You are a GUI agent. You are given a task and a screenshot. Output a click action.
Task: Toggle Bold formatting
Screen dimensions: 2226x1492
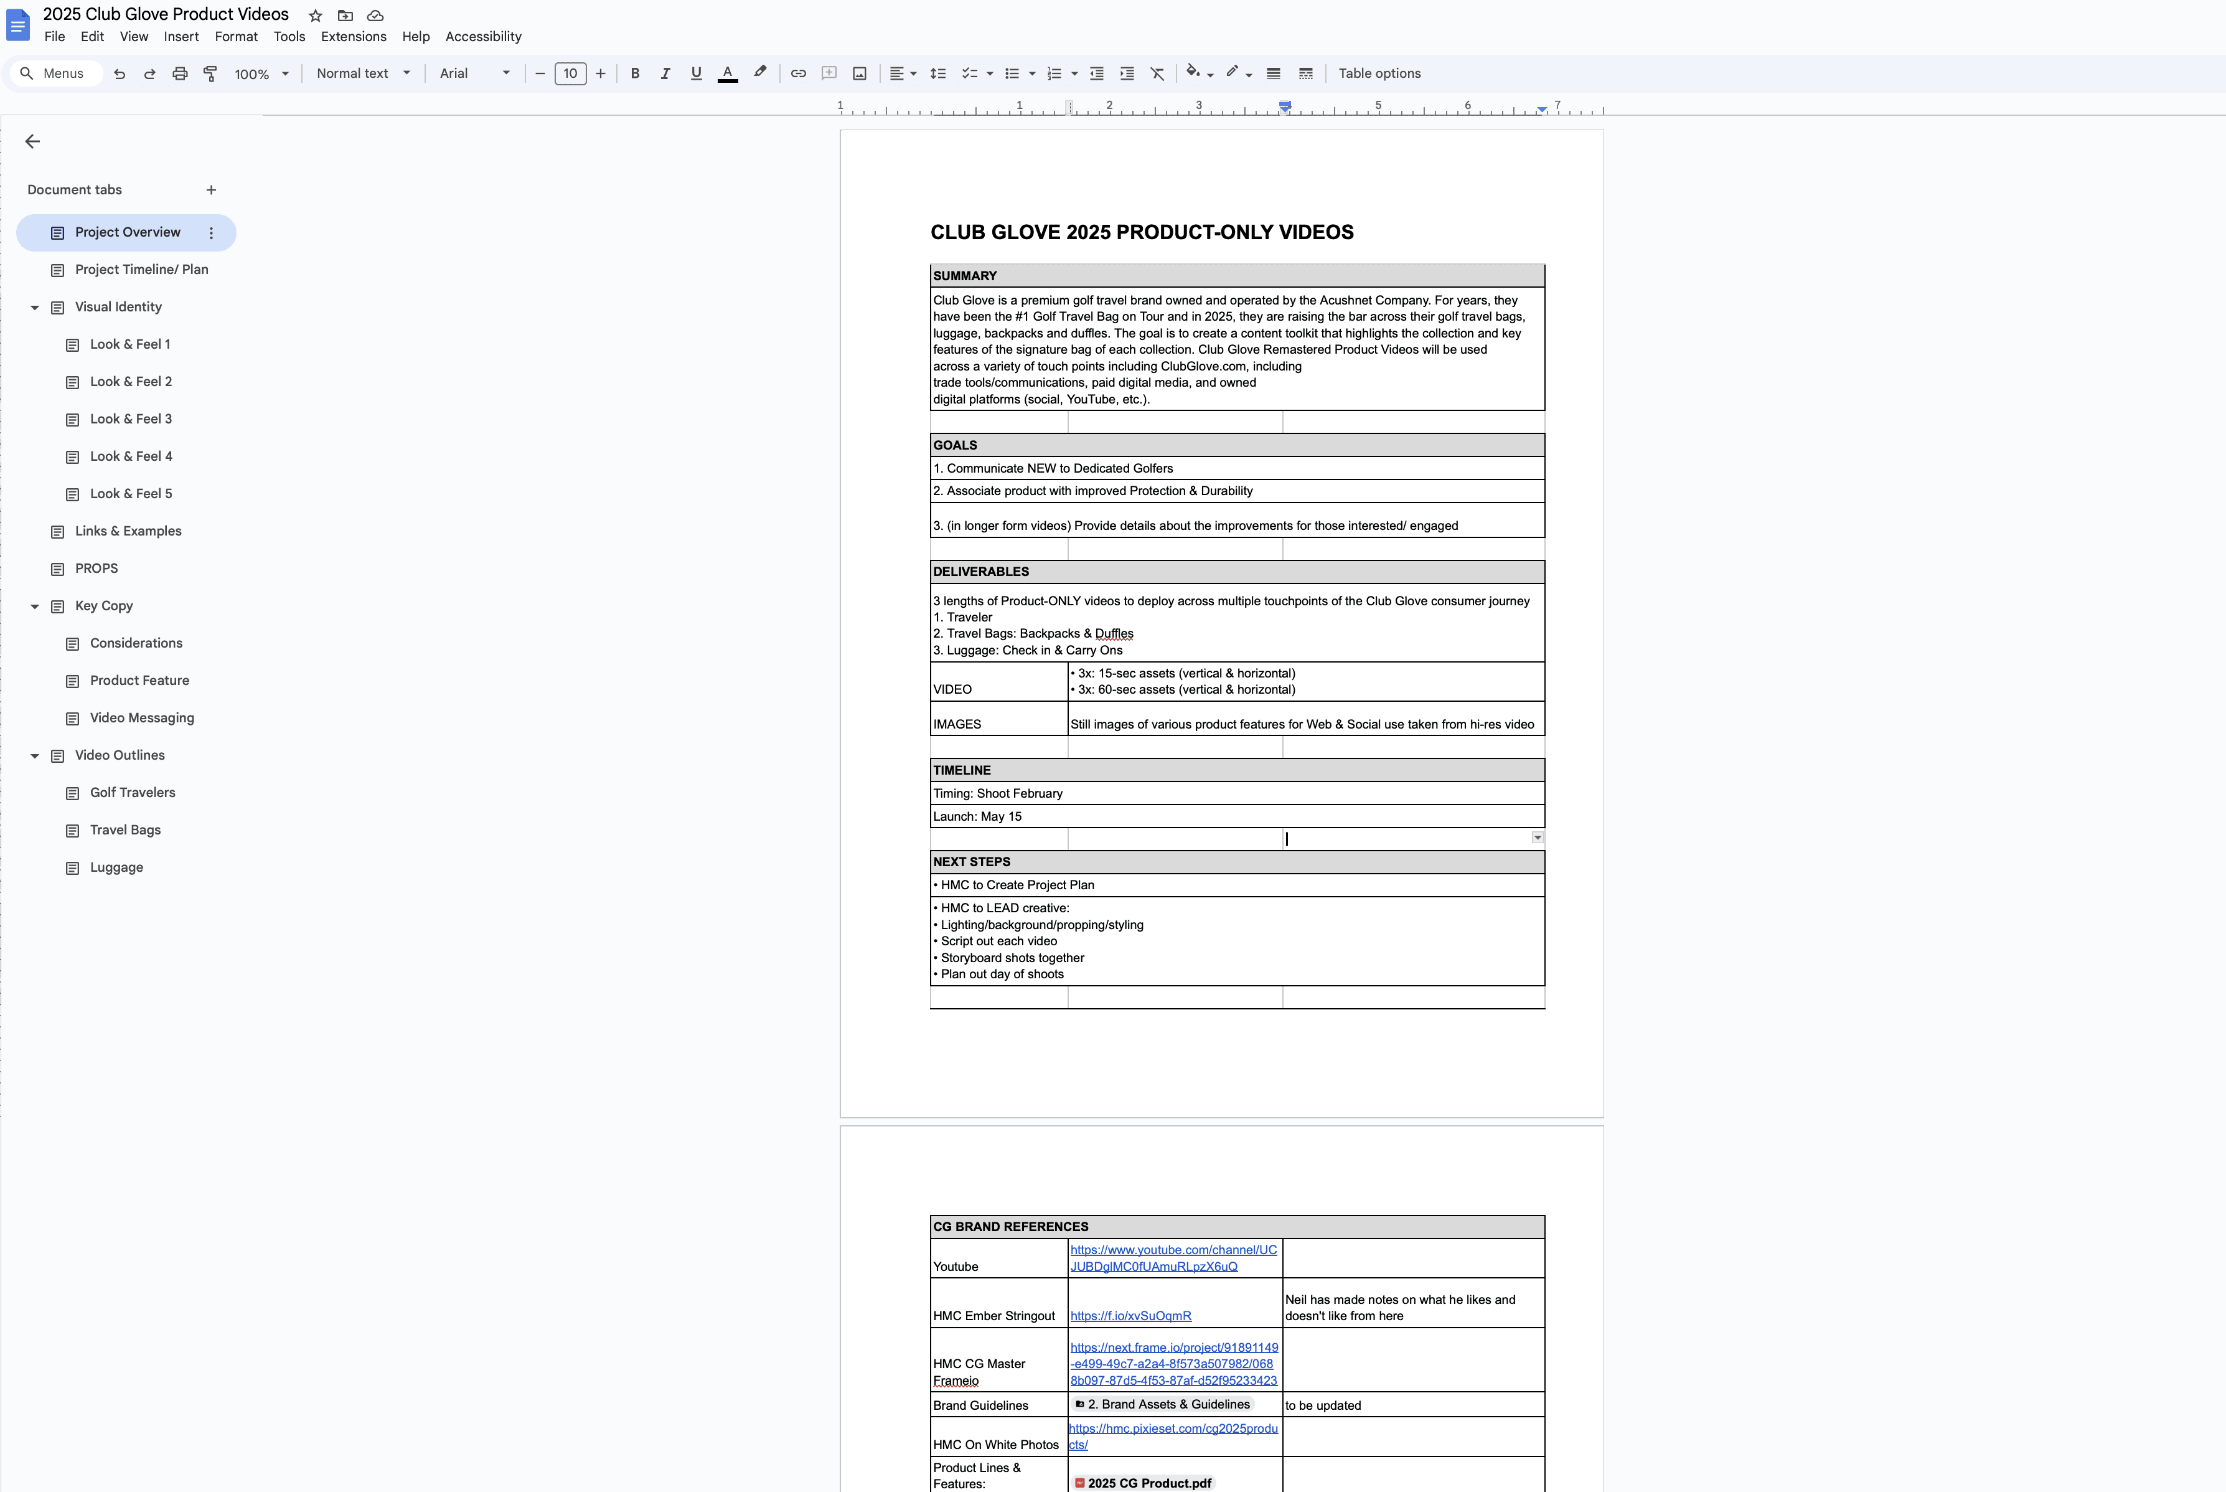634,73
